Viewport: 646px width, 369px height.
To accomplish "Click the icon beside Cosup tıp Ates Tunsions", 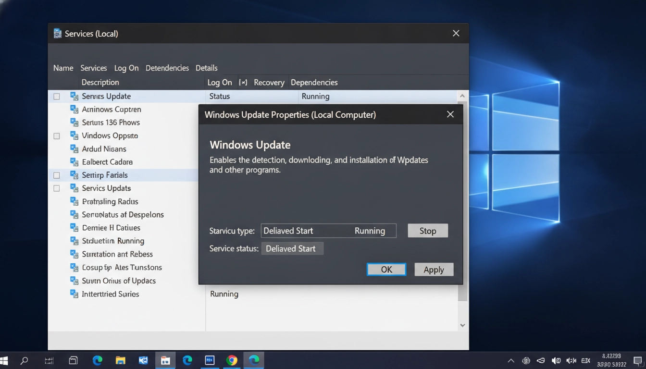I will [x=74, y=267].
